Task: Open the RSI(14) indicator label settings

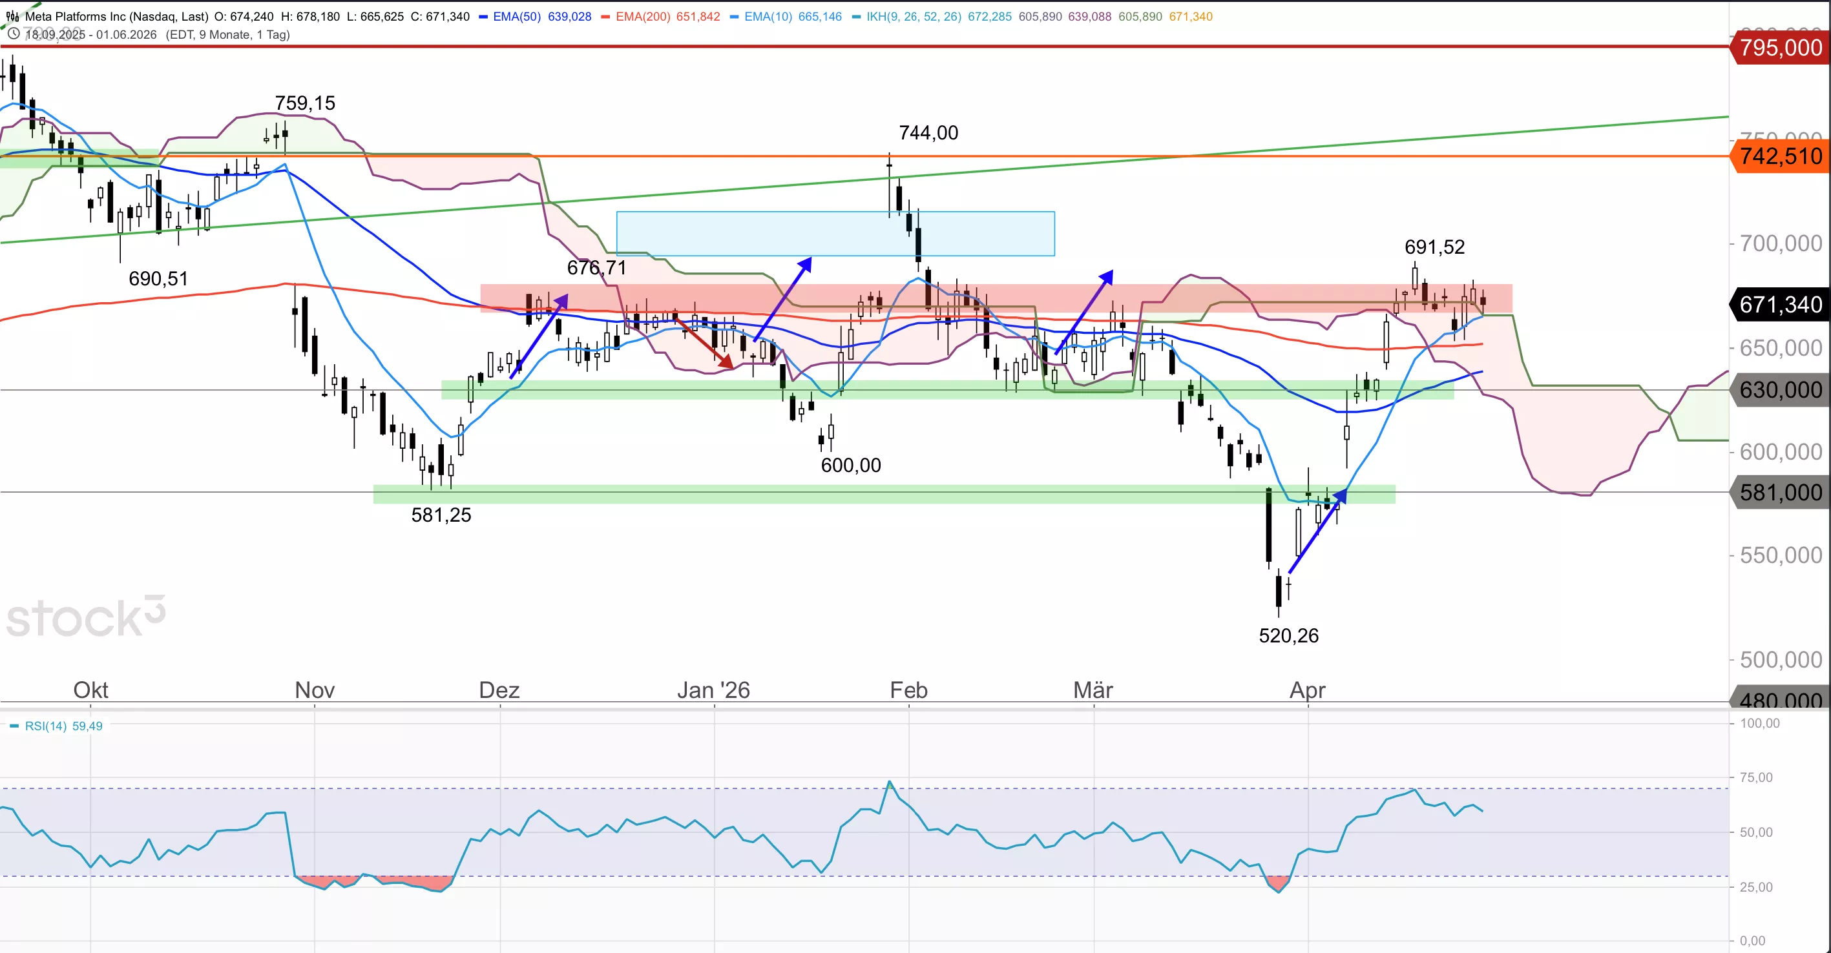Action: coord(45,726)
